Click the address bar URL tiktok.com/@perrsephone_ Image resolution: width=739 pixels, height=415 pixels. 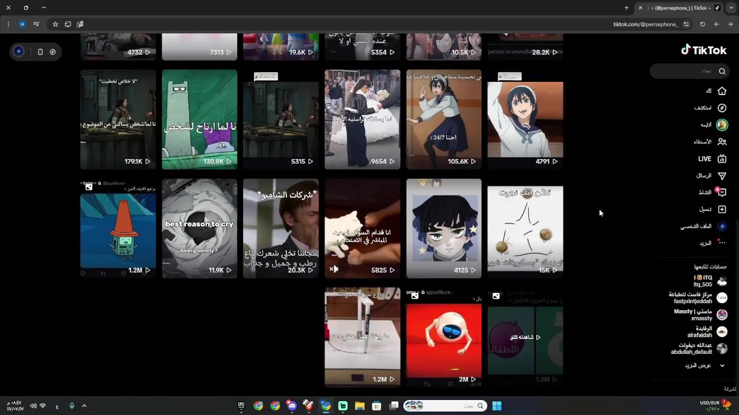pyautogui.click(x=645, y=24)
